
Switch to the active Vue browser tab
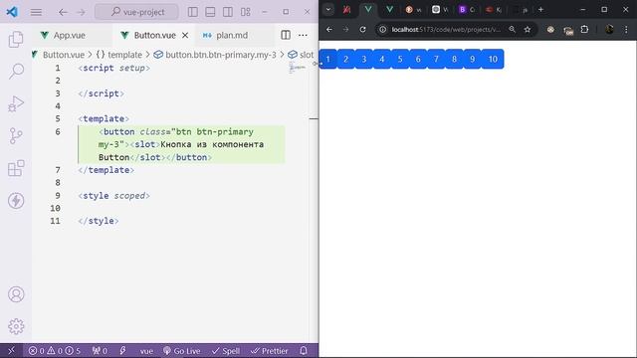coord(368,9)
